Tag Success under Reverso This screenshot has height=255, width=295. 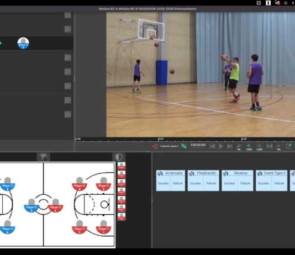tap(229, 183)
